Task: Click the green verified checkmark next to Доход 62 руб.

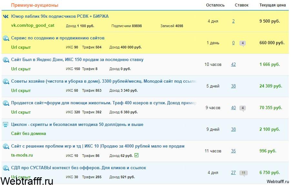Action: click(136, 155)
